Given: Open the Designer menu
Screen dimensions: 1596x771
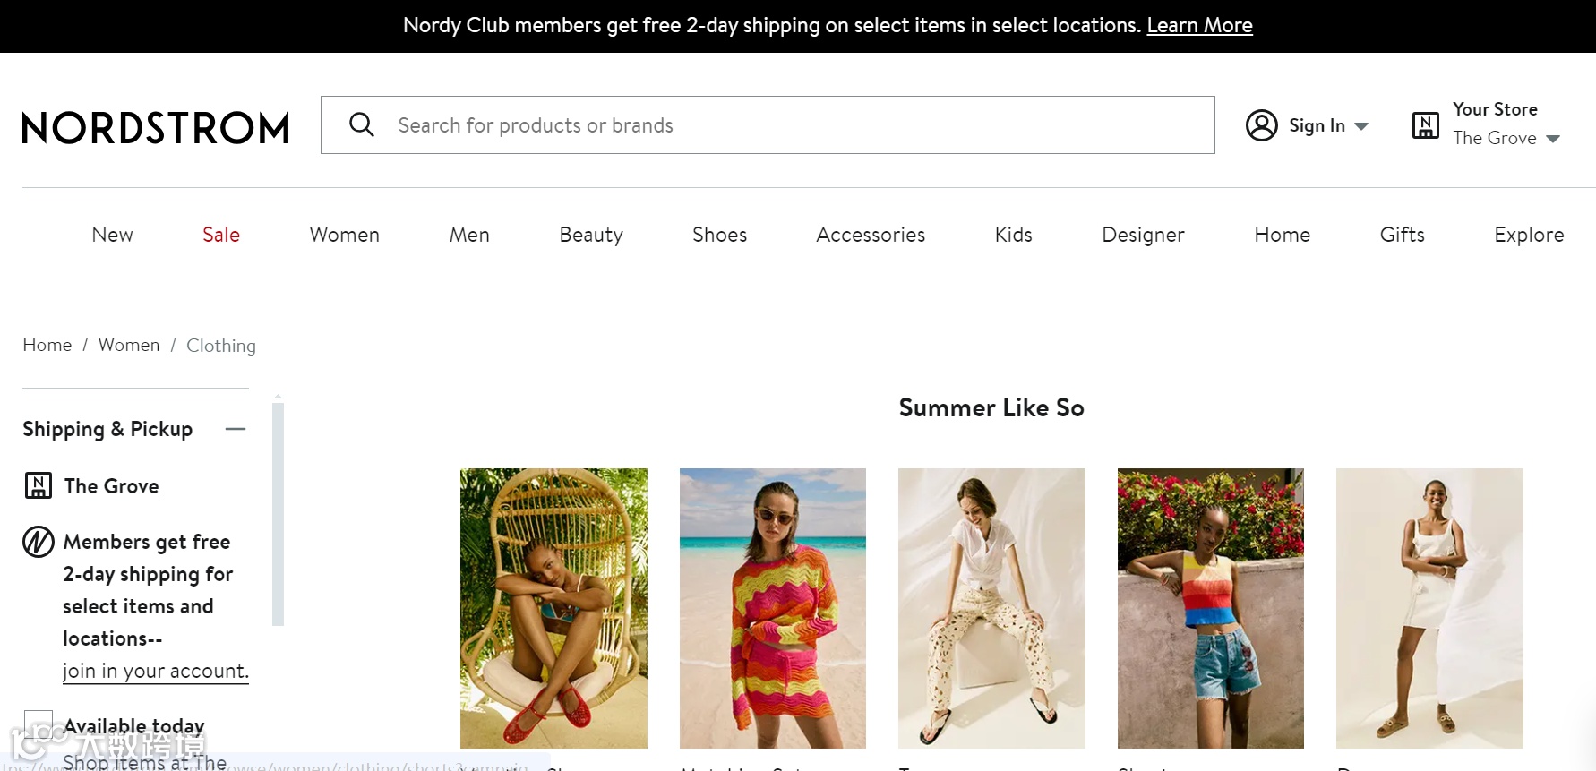Looking at the screenshot, I should click(1143, 235).
